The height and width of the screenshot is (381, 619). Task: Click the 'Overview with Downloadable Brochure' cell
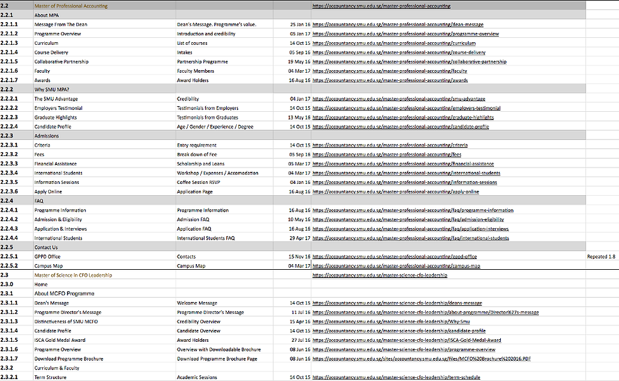pyautogui.click(x=224, y=349)
